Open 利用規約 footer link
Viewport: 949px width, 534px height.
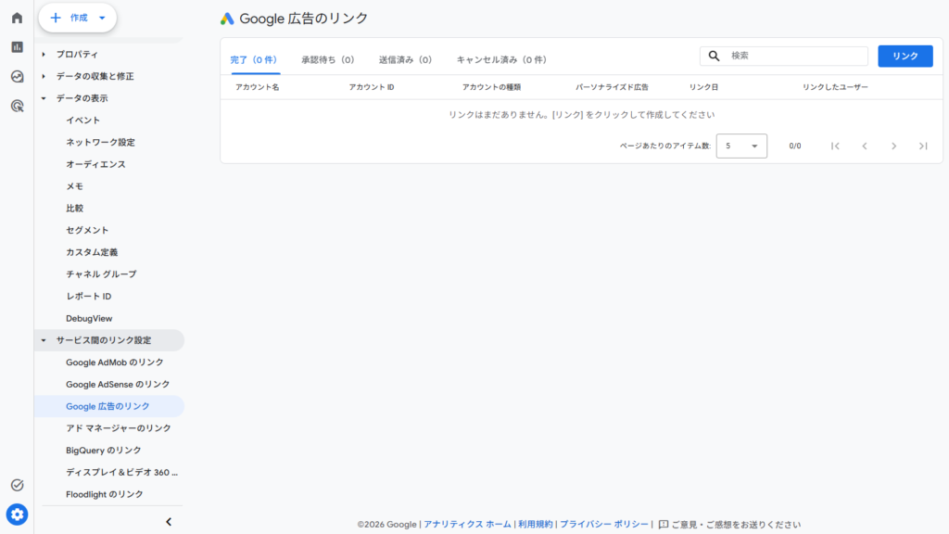click(x=535, y=525)
